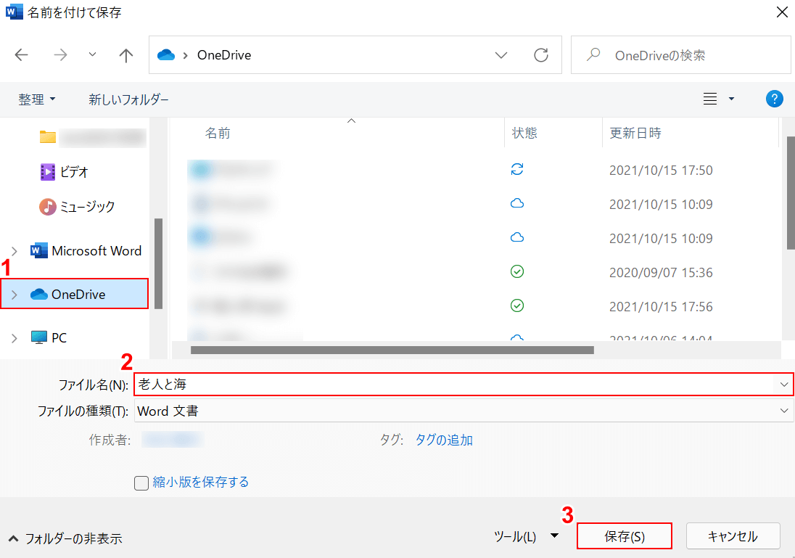The height and width of the screenshot is (558, 795).
Task: Open the help question mark icon
Action: [x=774, y=99]
